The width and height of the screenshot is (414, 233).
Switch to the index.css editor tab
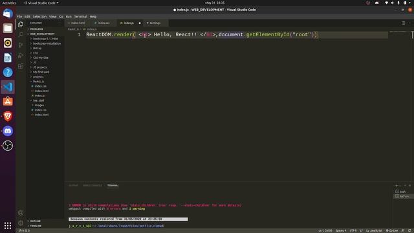[x=103, y=23]
